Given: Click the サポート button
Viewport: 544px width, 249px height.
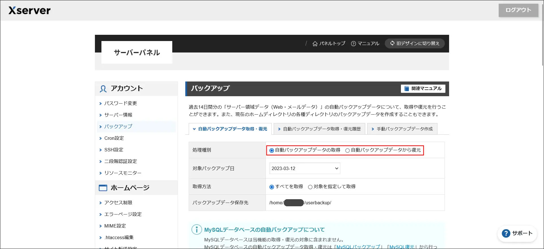Looking at the screenshot, I should pos(517,233).
